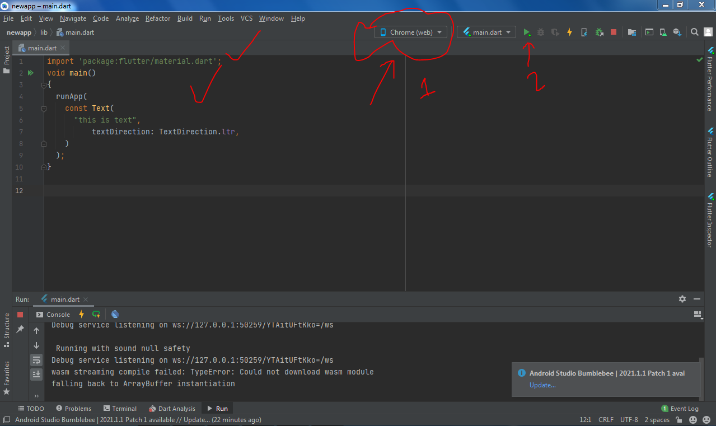Viewport: 716px width, 426px height.
Task: Hot Restart green arrow icon in Run console
Action: pyautogui.click(x=96, y=314)
